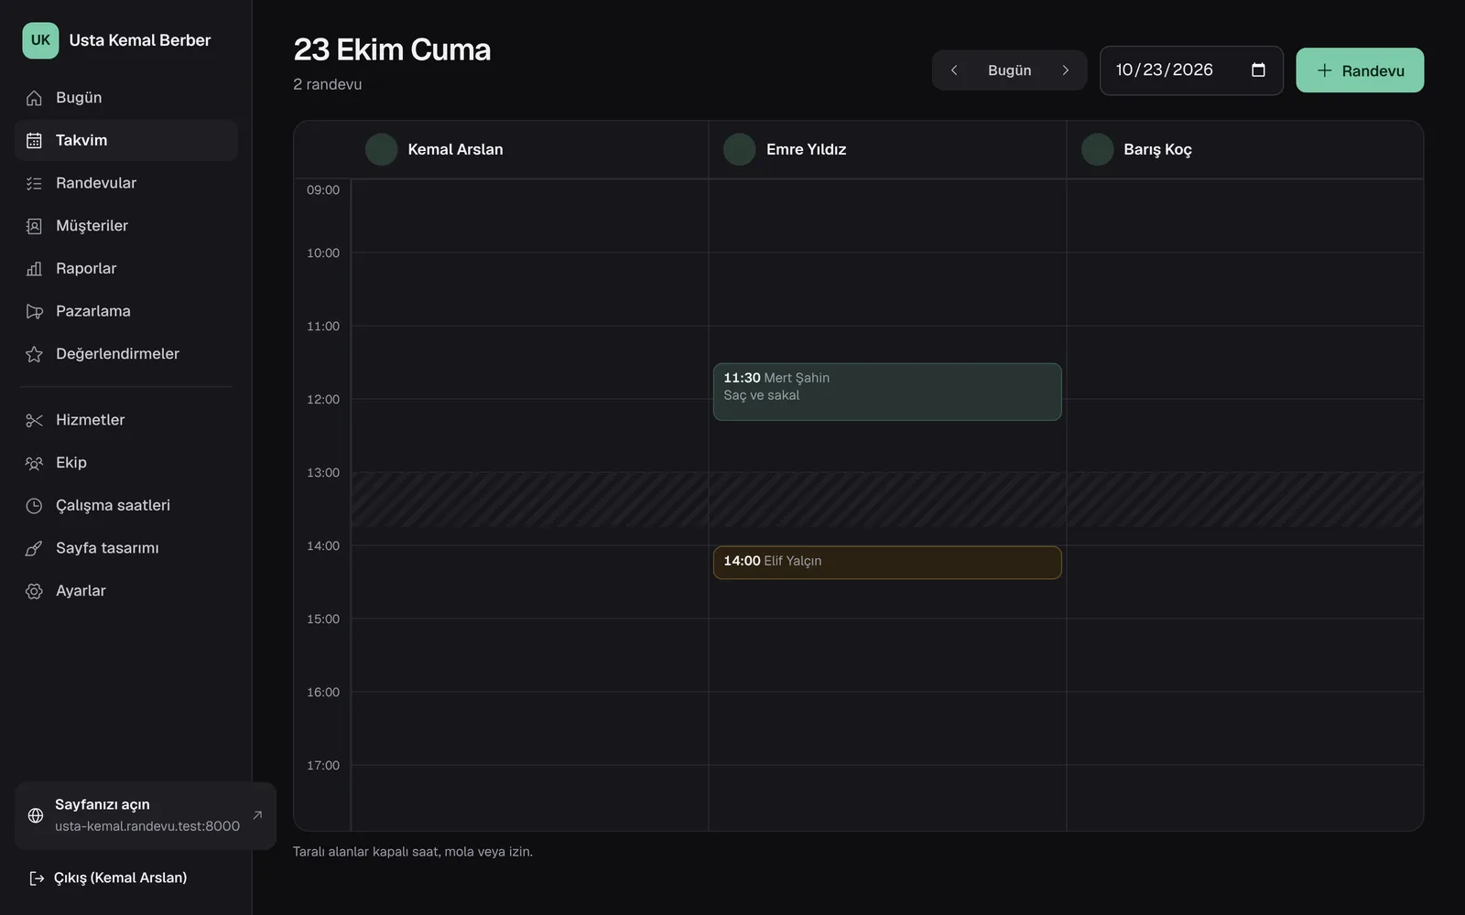1465x915 pixels.
Task: Click the globe icon beside Sayfanızı açın
Action: (36, 815)
